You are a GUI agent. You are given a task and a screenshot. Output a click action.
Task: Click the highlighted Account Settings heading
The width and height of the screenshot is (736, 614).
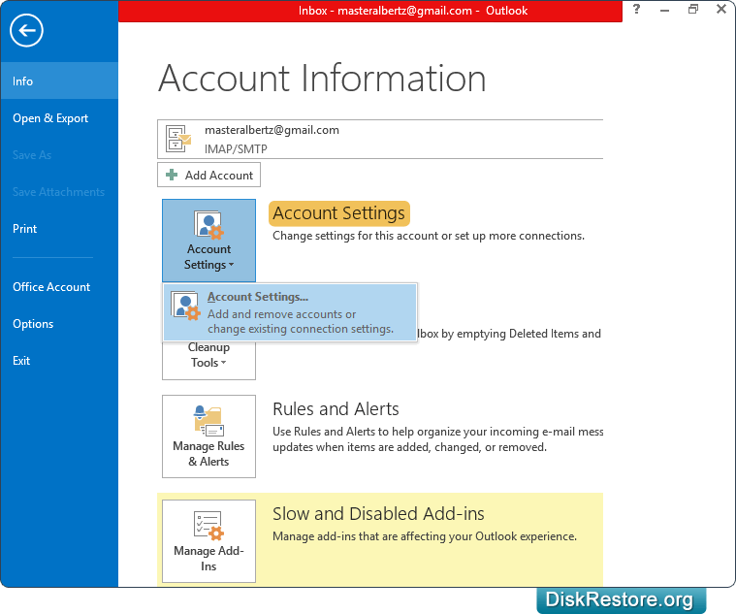point(338,213)
